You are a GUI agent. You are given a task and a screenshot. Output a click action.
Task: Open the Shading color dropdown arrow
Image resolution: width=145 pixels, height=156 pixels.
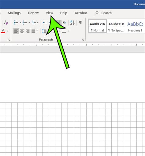(60, 31)
